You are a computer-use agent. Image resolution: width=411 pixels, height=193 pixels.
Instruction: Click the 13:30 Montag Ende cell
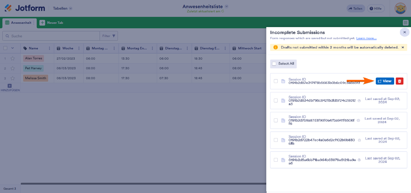(138, 58)
